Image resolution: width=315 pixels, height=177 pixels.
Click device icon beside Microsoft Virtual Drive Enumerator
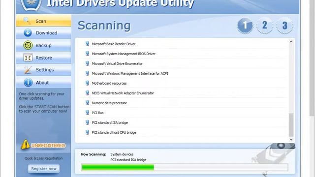87,63
